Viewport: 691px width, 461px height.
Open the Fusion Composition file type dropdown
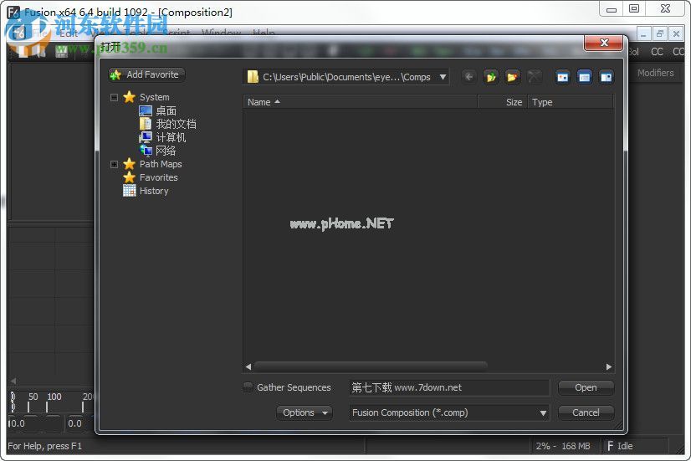click(x=543, y=412)
